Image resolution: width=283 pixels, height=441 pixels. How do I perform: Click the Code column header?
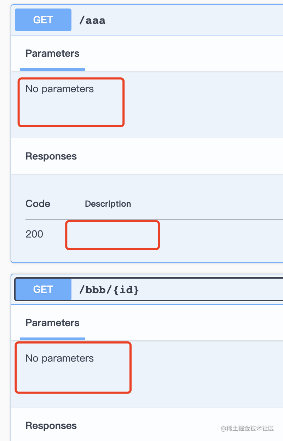coord(38,204)
